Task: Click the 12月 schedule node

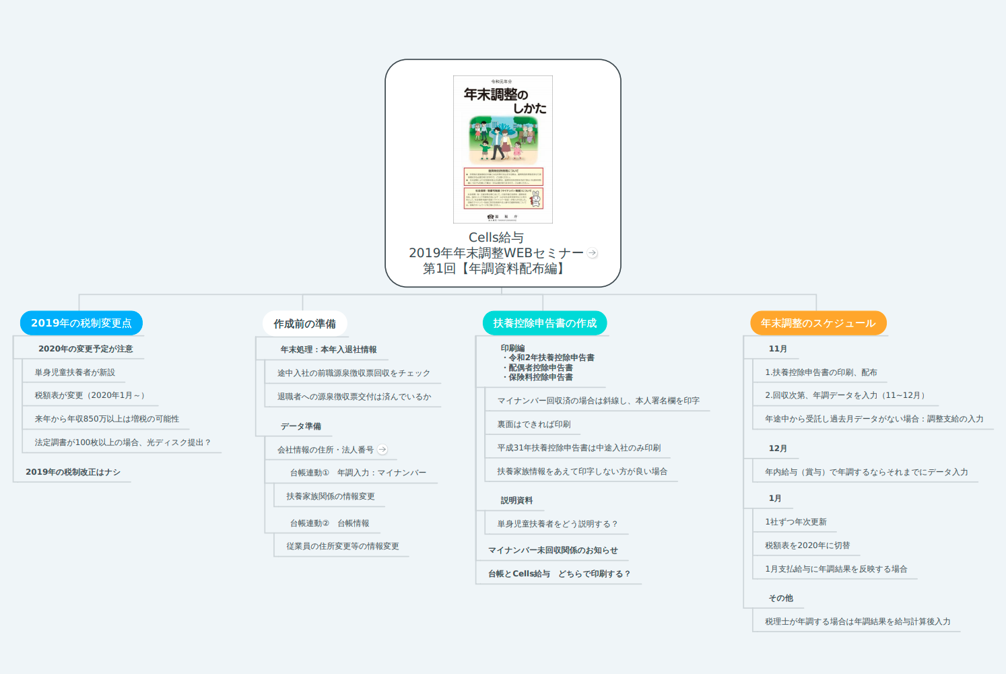Action: [778, 448]
